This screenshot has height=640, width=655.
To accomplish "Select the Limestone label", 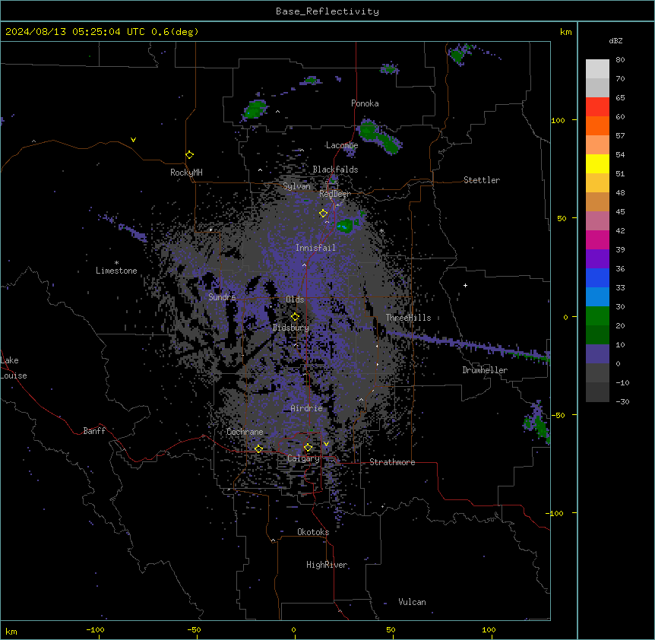I will point(116,271).
